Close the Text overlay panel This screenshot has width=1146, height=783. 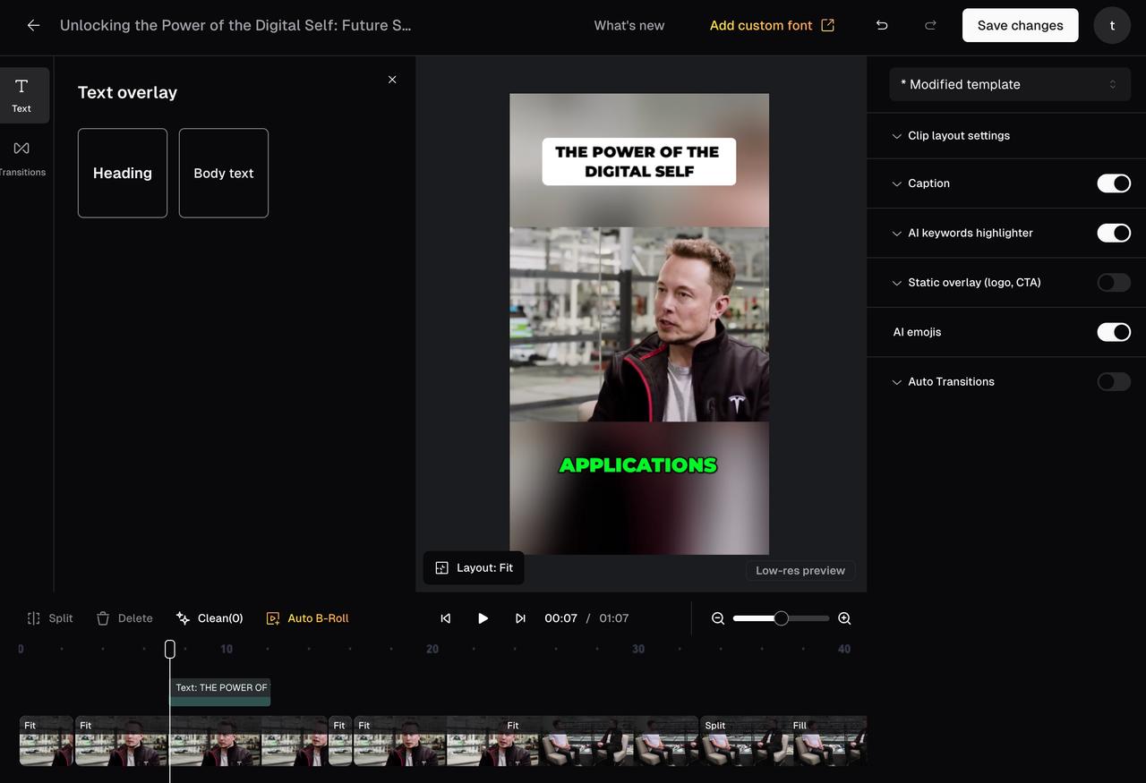point(392,80)
